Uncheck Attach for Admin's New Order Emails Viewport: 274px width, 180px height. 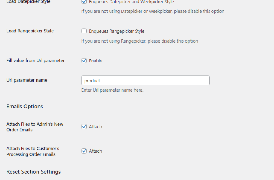tap(83, 126)
